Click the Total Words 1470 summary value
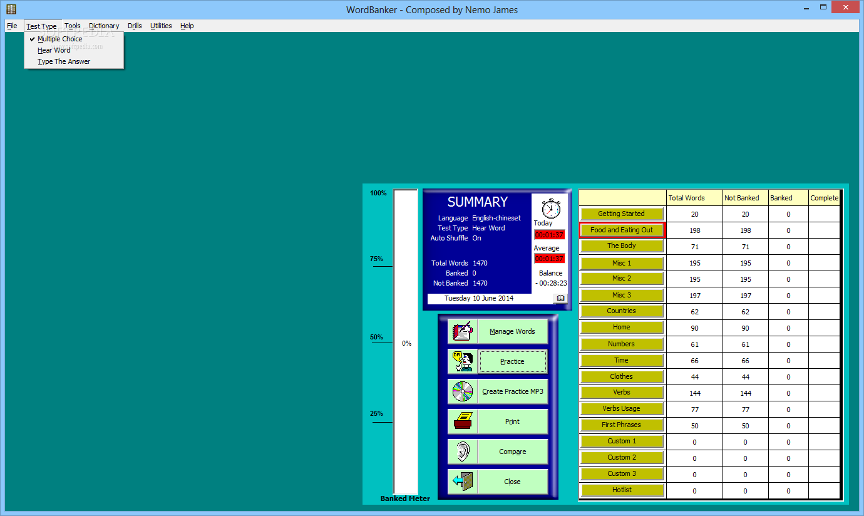This screenshot has height=516, width=864. point(480,263)
